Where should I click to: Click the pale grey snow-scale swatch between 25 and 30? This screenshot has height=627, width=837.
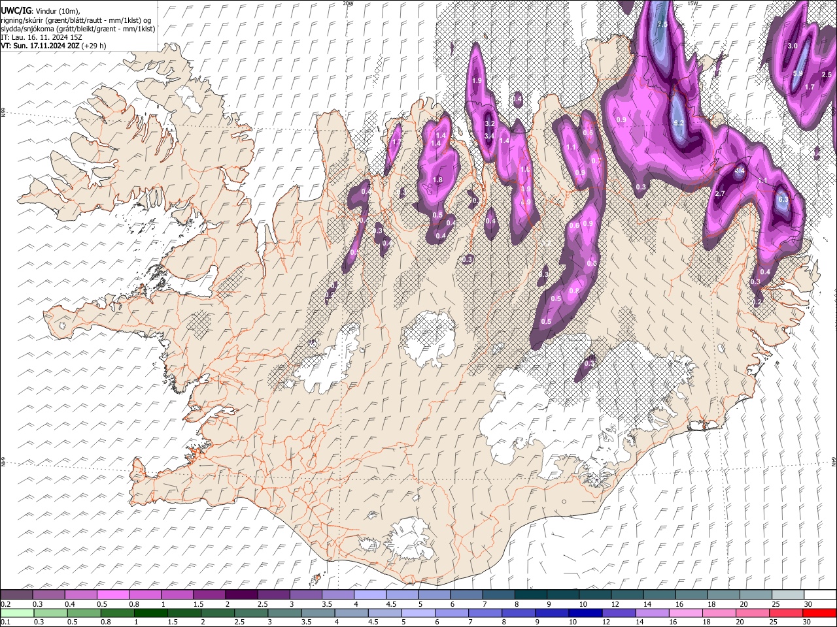(787, 594)
